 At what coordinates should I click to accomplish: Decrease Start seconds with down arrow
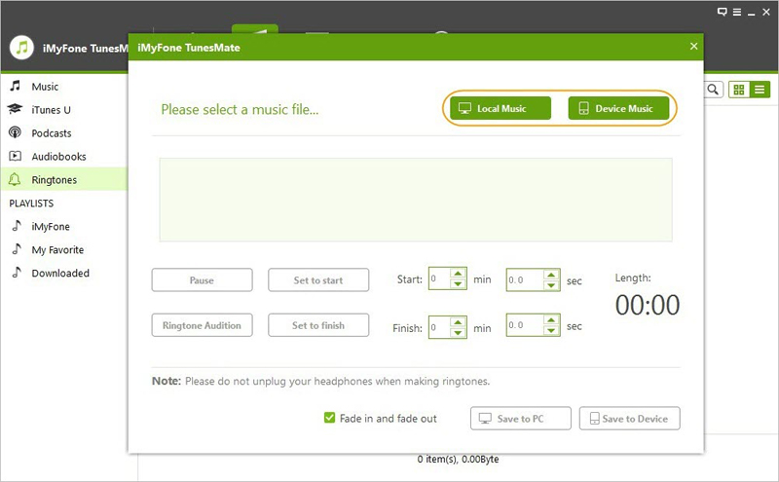coord(551,285)
